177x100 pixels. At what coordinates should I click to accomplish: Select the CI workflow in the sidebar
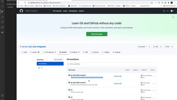coord(40,68)
